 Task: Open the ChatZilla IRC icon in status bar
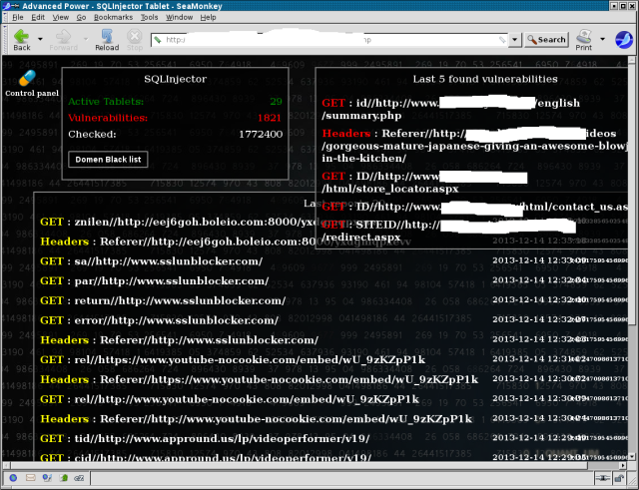pyautogui.click(x=79, y=477)
